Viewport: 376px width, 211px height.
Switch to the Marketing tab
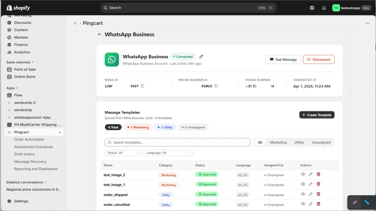coord(278,143)
